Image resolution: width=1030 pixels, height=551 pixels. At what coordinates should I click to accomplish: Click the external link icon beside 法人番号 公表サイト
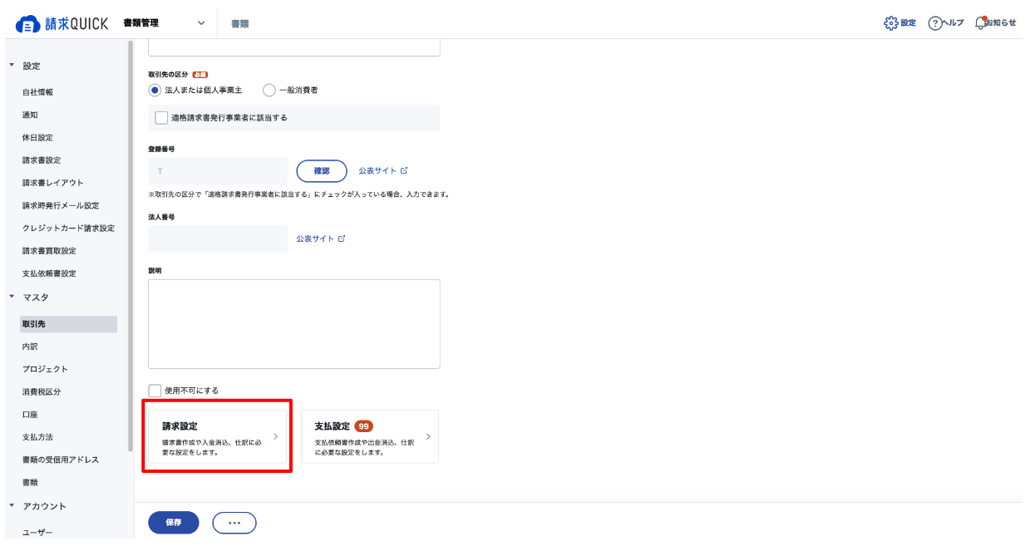pyautogui.click(x=341, y=239)
